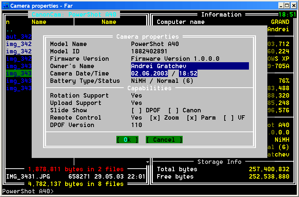Click the CanonCam: PowerShot A40 panel title
The image size is (299, 197).
coord(74,14)
